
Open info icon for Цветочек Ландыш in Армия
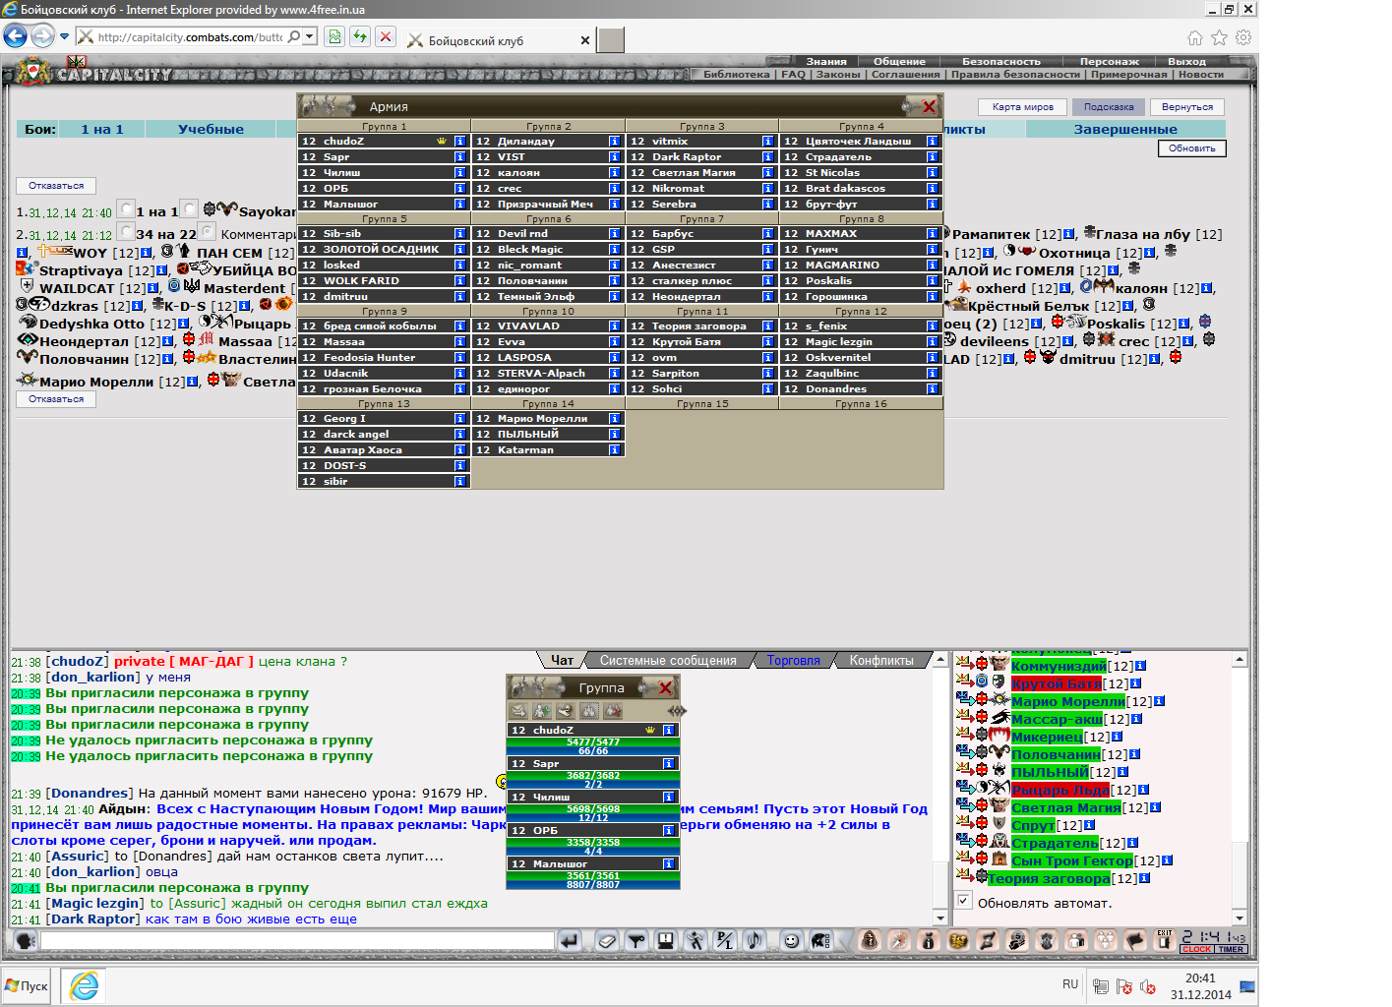pyautogui.click(x=932, y=141)
